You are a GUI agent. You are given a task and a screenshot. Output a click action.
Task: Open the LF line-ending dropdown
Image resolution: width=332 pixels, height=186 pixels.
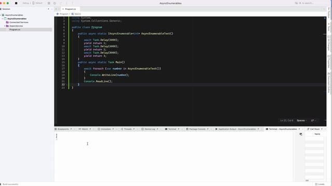tap(313, 120)
